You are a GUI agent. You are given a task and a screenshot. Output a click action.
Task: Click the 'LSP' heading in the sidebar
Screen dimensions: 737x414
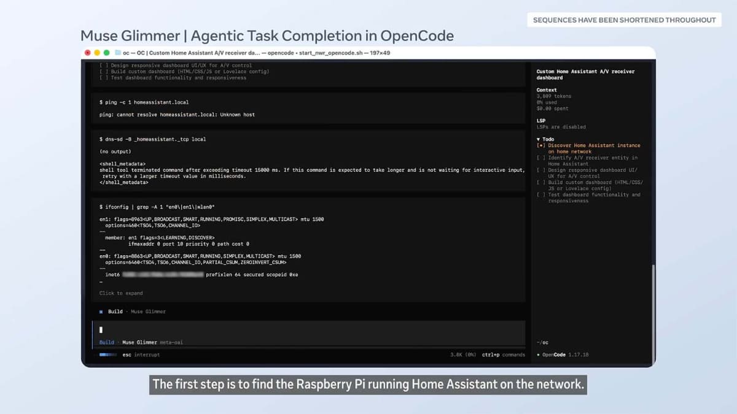click(540, 121)
